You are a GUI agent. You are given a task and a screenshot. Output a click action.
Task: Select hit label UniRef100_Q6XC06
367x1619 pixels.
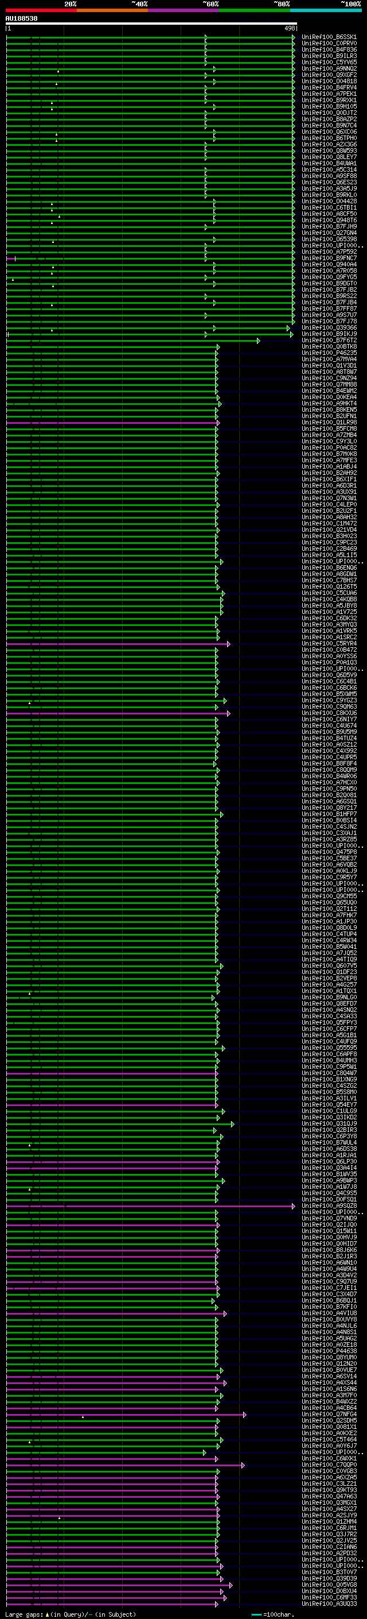click(329, 132)
